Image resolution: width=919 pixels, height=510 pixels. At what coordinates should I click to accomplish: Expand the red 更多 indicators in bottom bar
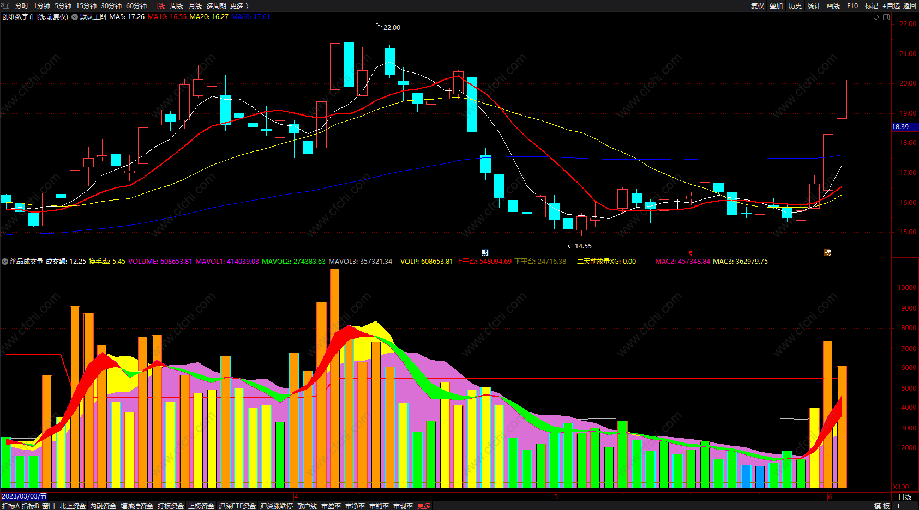coord(424,506)
